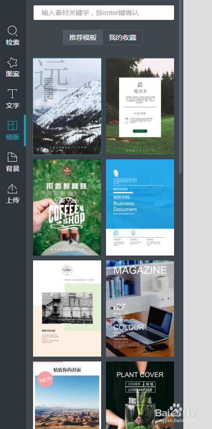Choose the PLANT COVER template
212x429 pixels.
(x=140, y=395)
